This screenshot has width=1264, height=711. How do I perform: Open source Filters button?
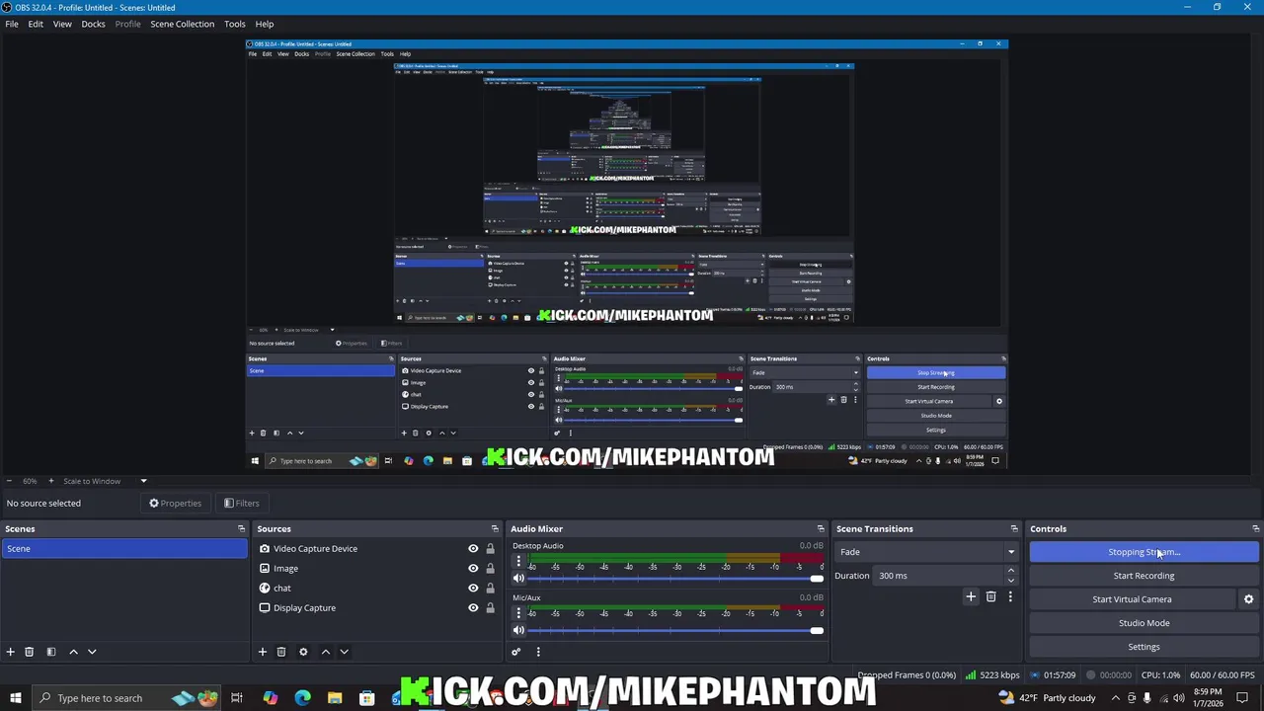tap(241, 504)
